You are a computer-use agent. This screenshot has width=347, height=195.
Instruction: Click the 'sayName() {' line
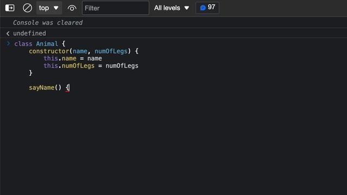pos(49,88)
